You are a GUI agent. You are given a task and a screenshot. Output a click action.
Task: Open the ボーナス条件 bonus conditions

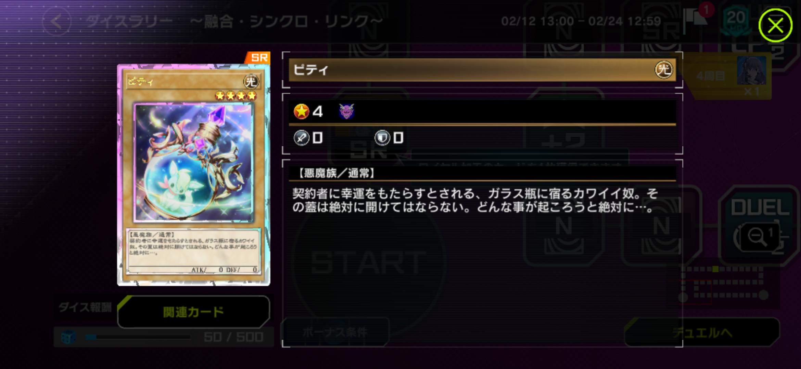[x=335, y=331]
